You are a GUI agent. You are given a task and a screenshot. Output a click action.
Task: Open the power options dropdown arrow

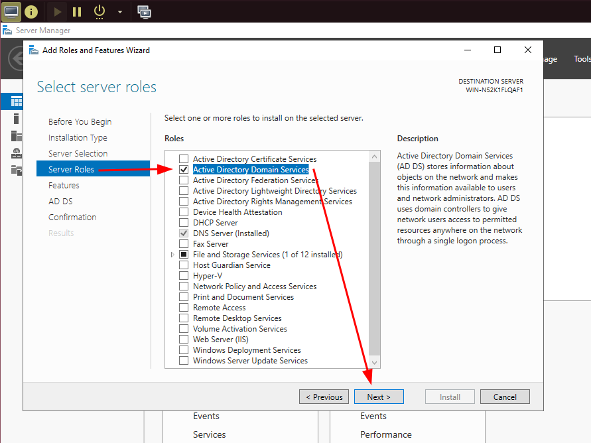[x=120, y=12]
